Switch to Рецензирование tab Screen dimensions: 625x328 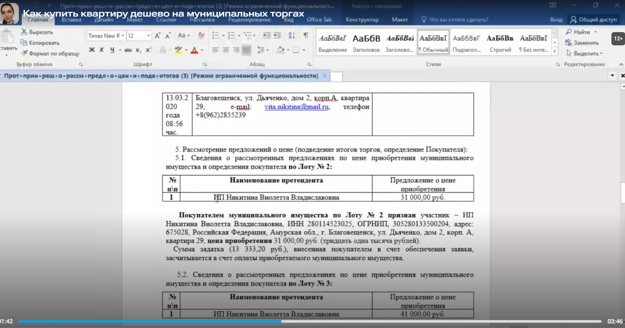249,20
